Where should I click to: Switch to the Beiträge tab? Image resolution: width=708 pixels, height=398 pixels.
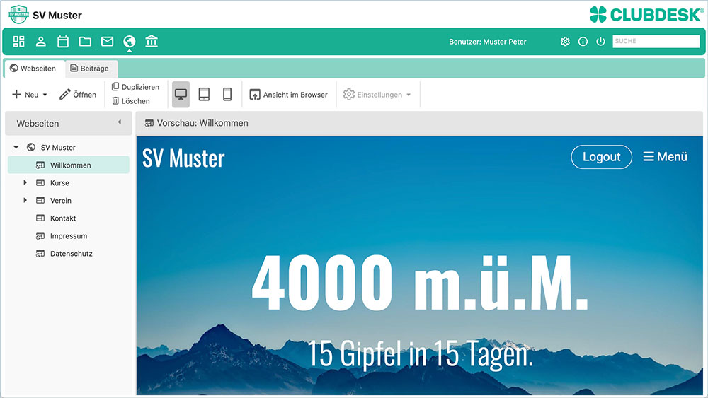point(90,69)
